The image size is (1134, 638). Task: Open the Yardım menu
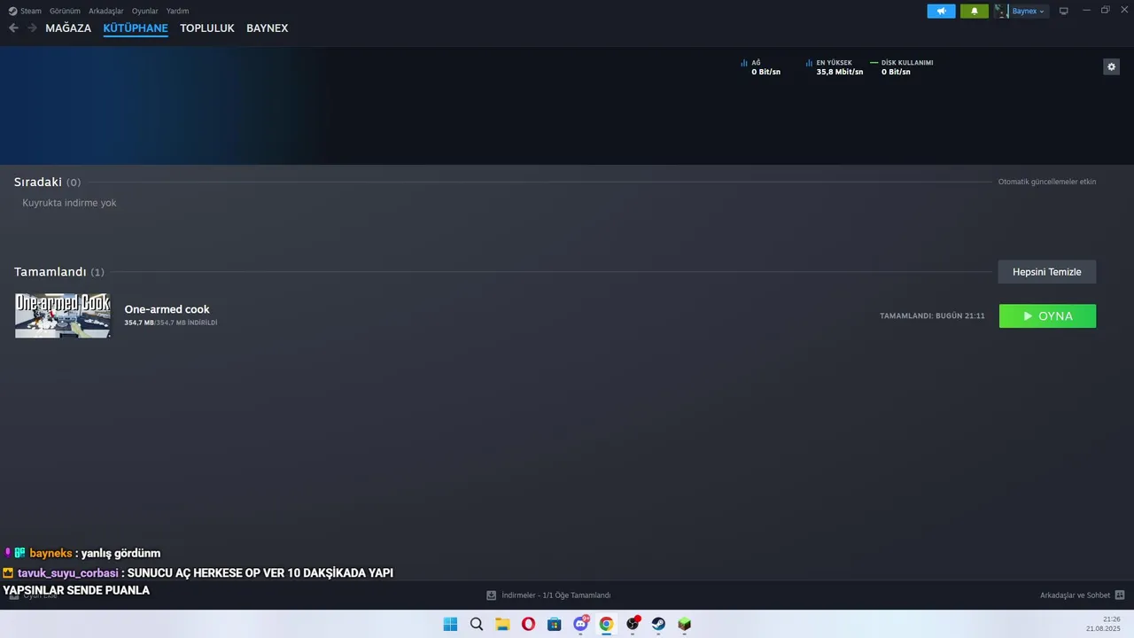point(177,11)
